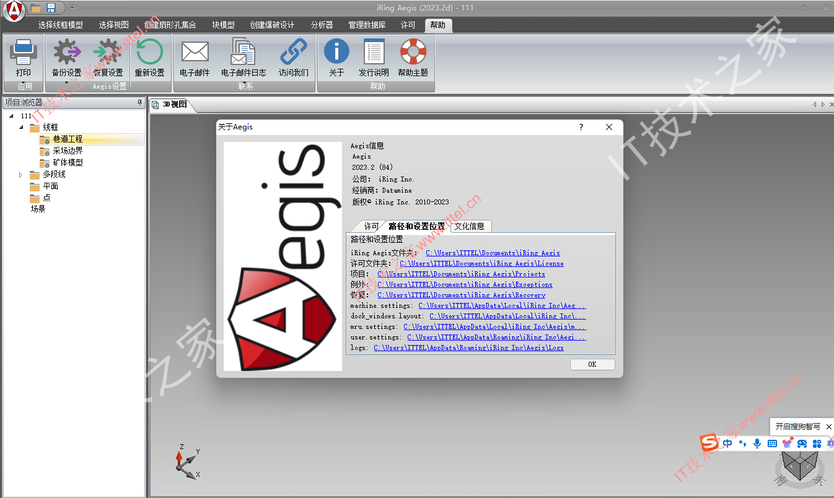Open the dock_windows.layout path link
Screen dimensions: 834x498
(x=507, y=316)
